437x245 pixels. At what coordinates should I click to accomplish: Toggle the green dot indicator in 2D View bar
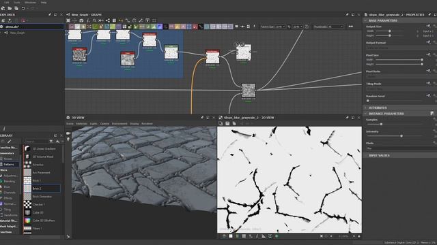click(x=277, y=236)
